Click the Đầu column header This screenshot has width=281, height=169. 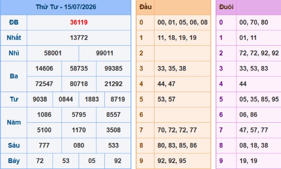pos(145,7)
